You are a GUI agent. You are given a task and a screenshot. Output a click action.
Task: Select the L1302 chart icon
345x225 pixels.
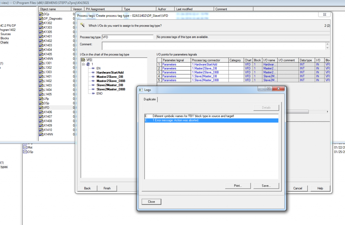[41, 68]
